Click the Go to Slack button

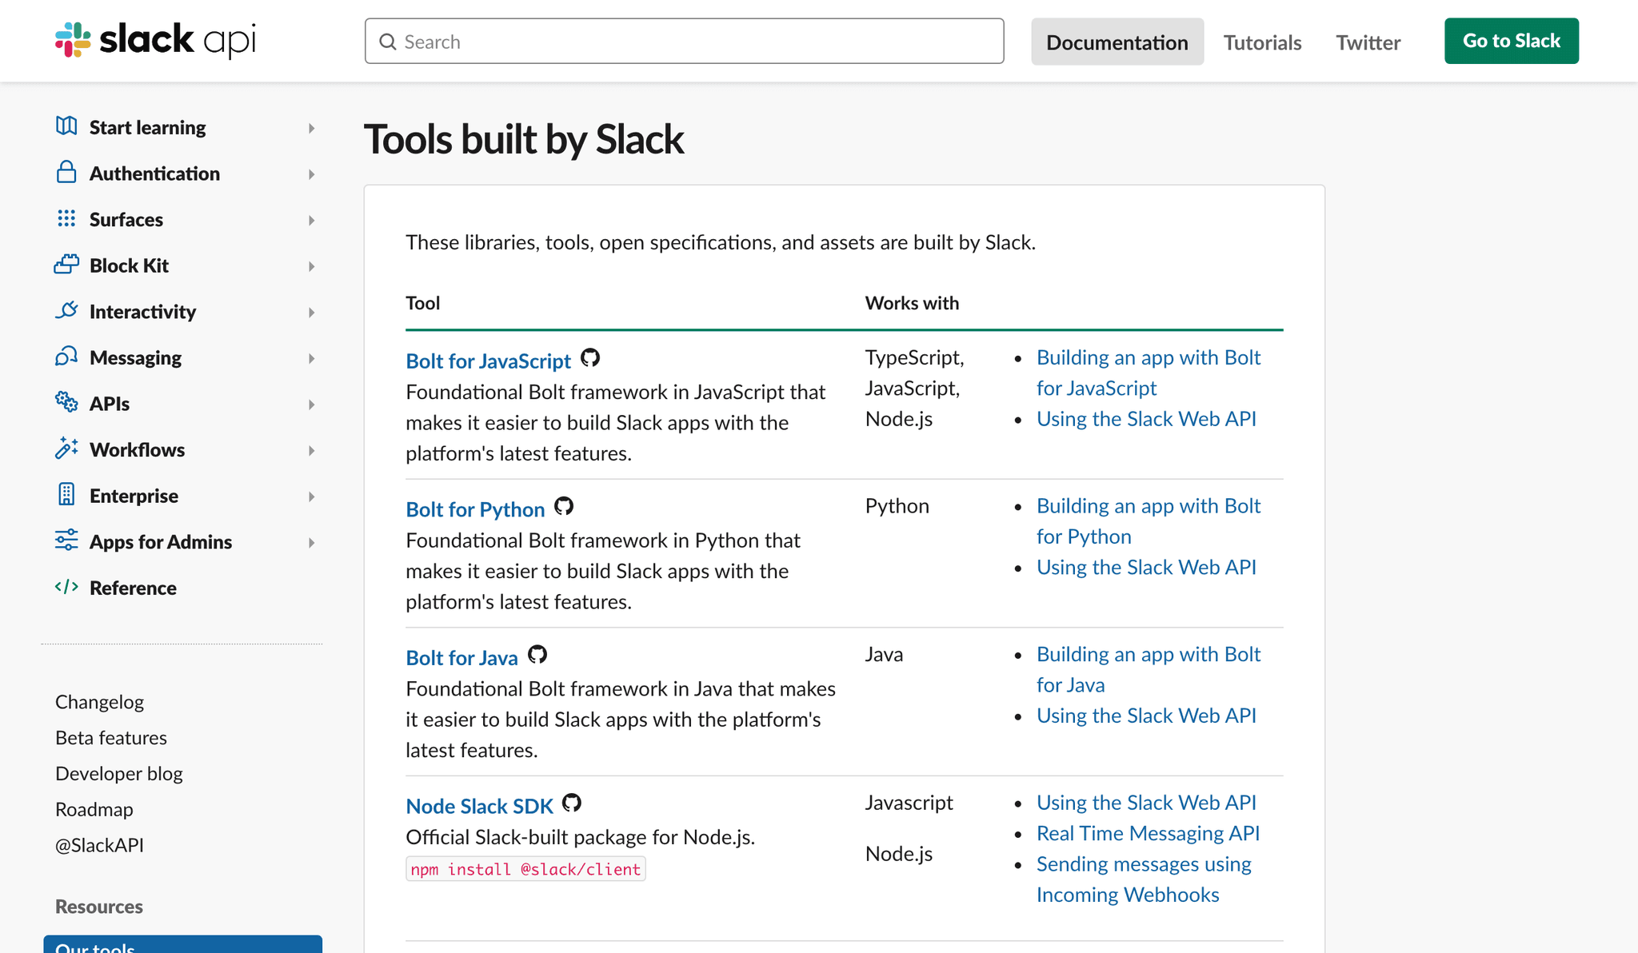click(1511, 40)
